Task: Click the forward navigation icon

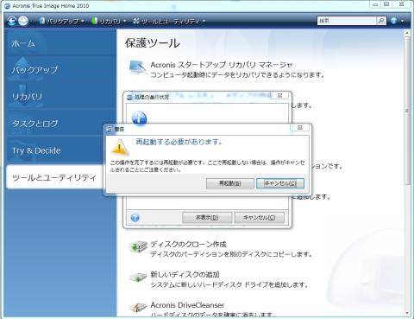Action: point(23,21)
